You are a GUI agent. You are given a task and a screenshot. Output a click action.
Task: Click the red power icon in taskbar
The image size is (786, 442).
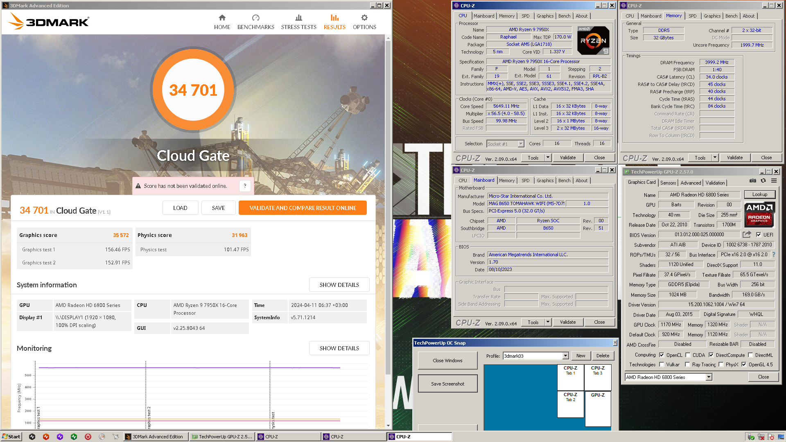(88, 437)
